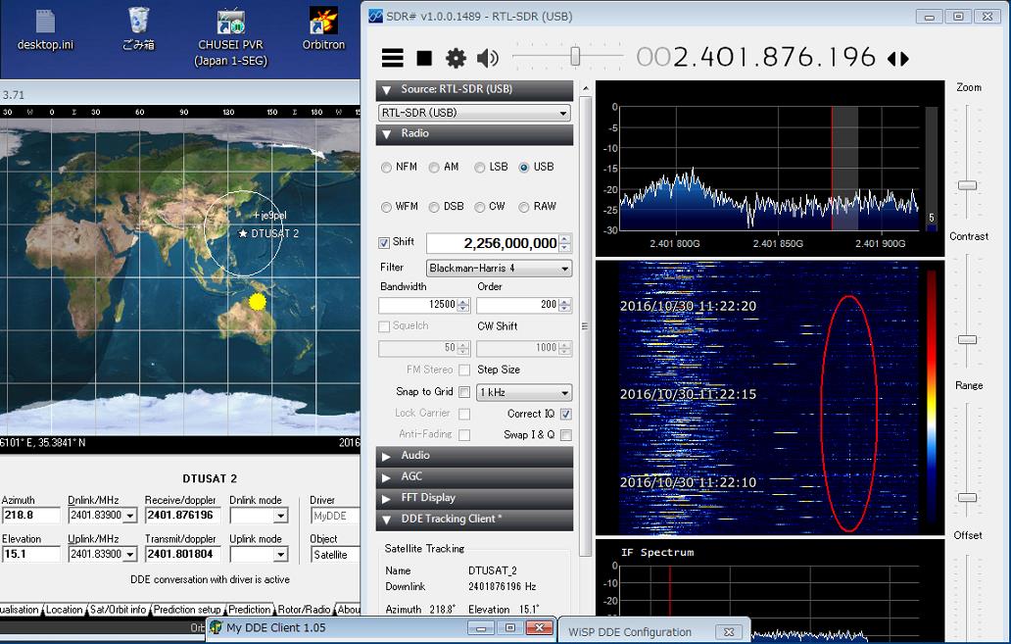Click the yellow sun marker on map
The width and height of the screenshot is (1011, 644).
click(258, 301)
